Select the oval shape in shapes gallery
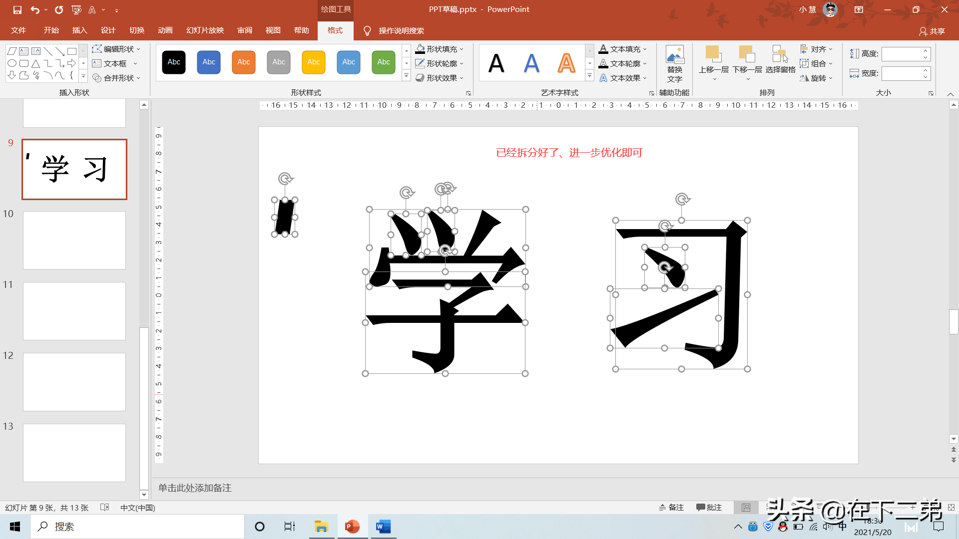 (12, 63)
